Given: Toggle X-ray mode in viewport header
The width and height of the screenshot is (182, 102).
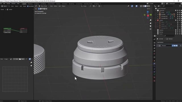Looking at the screenshot, I should (x=141, y=6).
